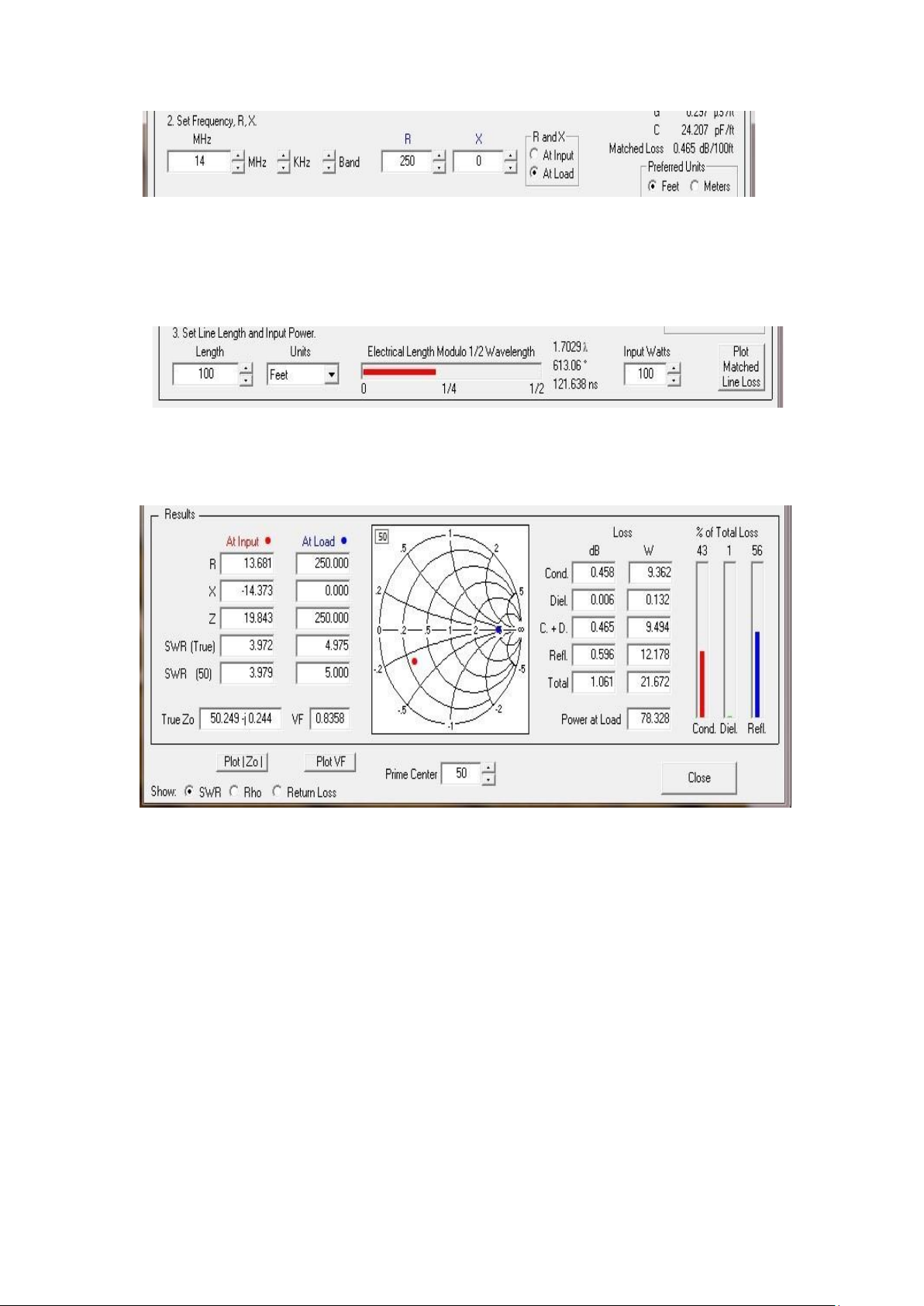Click the C. + D. W value 9.494

(650, 627)
